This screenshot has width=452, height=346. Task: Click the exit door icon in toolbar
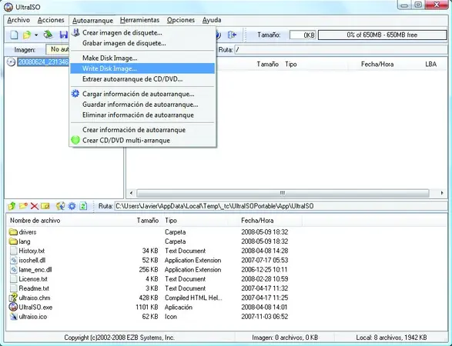pos(232,35)
